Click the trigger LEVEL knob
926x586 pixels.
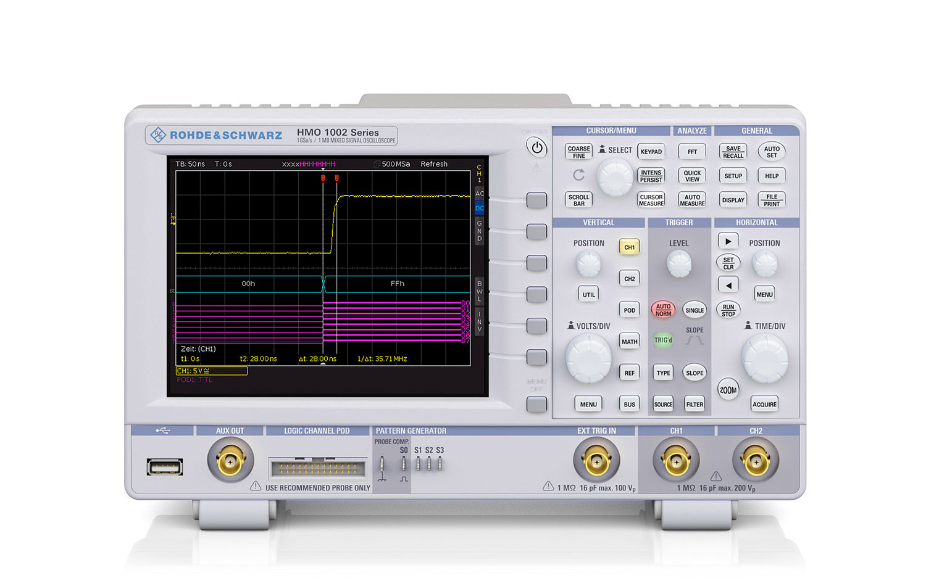678,264
